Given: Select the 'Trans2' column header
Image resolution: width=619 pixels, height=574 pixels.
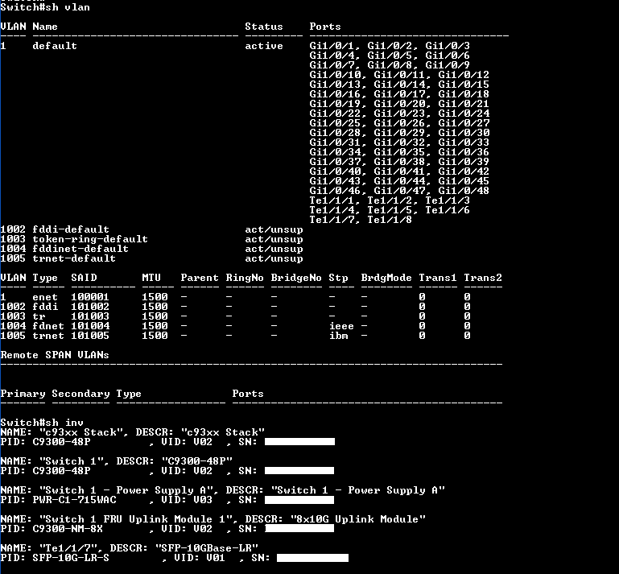Looking at the screenshot, I should point(483,278).
